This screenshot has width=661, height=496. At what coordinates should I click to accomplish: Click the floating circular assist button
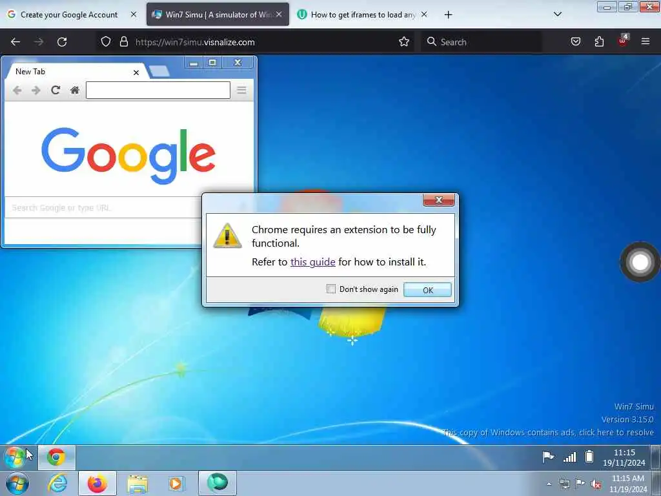coord(640,262)
